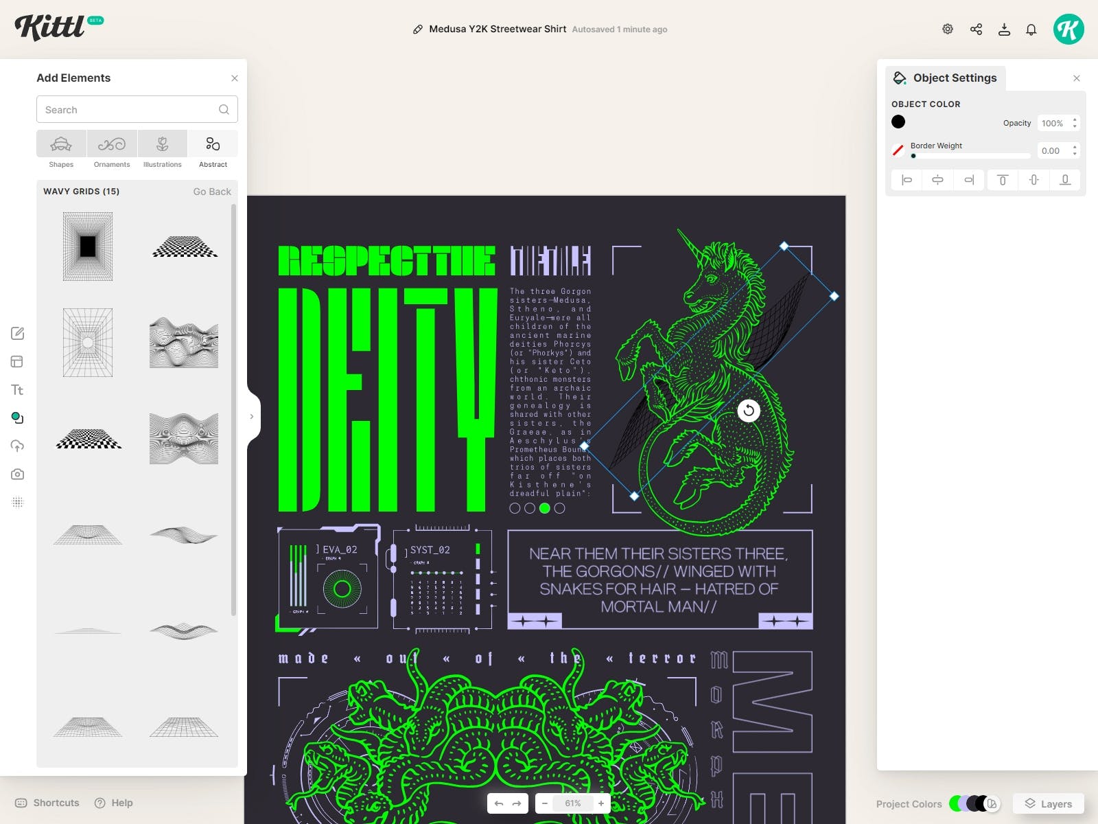
Task: Rename project via pencil icon
Action: pyautogui.click(x=417, y=30)
